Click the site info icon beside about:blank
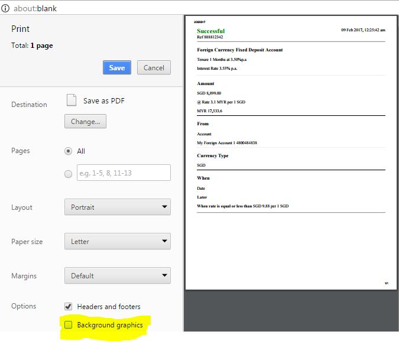 (x=5, y=8)
